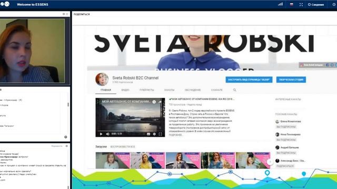
Task: Open the Главная channel tab
Action: [106, 90]
